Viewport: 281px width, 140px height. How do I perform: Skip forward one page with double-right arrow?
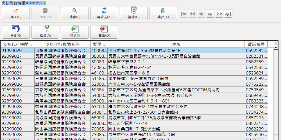point(219,13)
